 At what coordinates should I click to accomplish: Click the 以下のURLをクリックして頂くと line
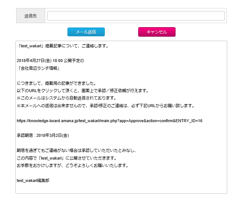coord(83,91)
